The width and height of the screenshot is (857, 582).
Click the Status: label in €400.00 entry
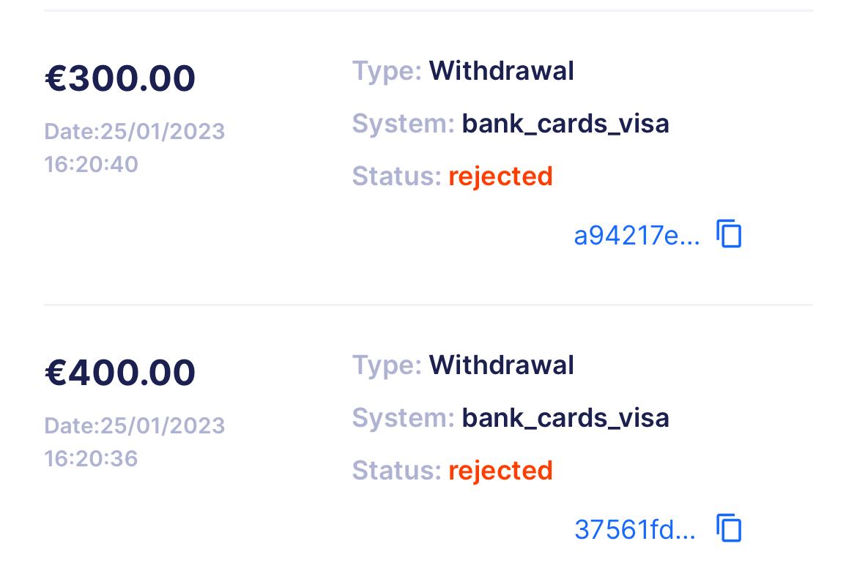(x=396, y=471)
